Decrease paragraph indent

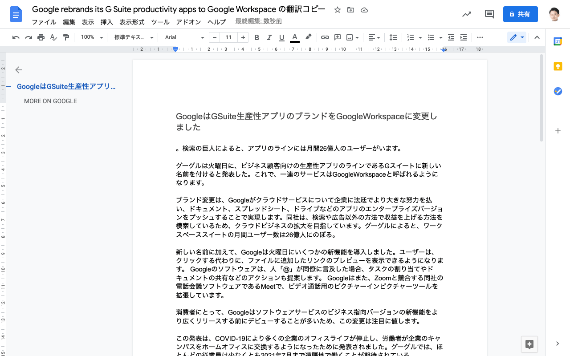[451, 37]
